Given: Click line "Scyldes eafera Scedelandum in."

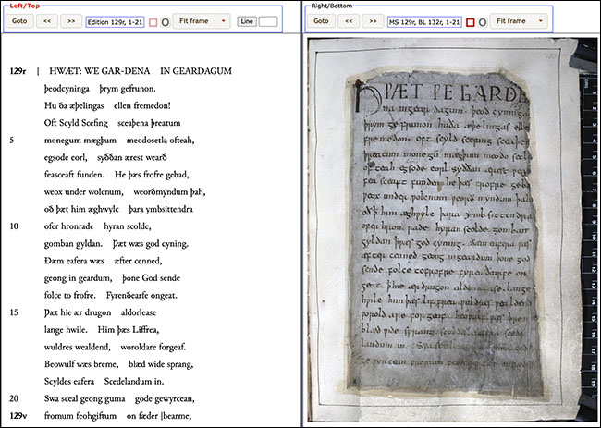Looking at the screenshot, I should point(104,381).
